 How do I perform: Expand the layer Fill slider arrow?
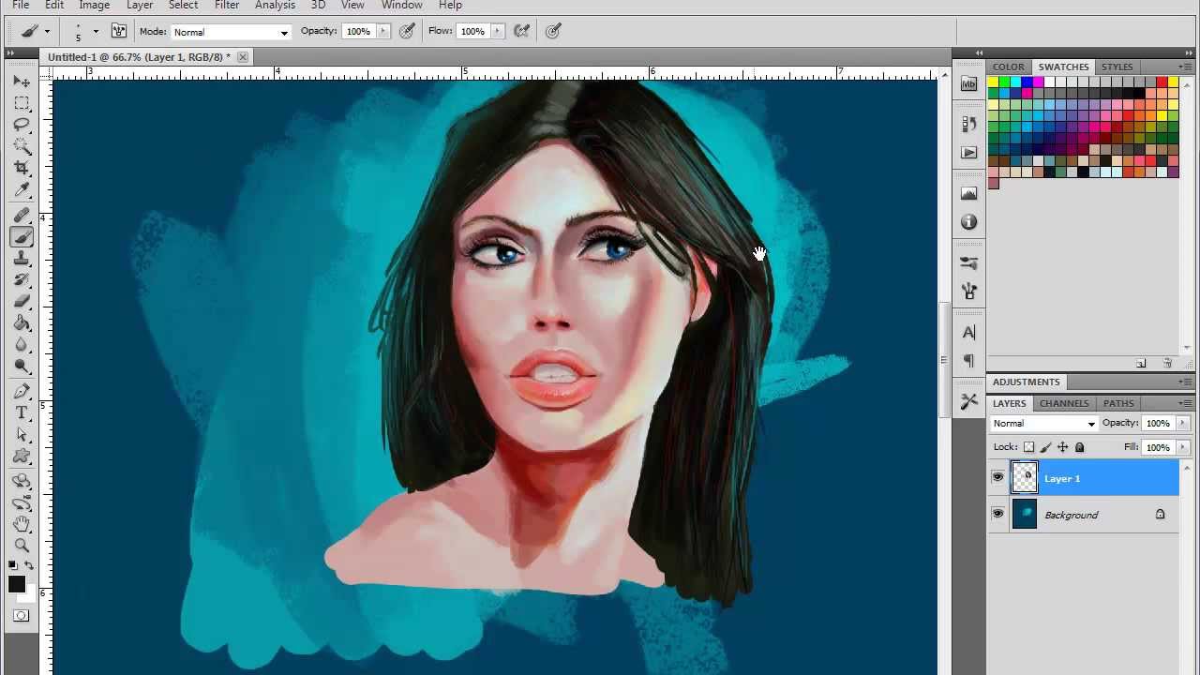tap(1182, 447)
